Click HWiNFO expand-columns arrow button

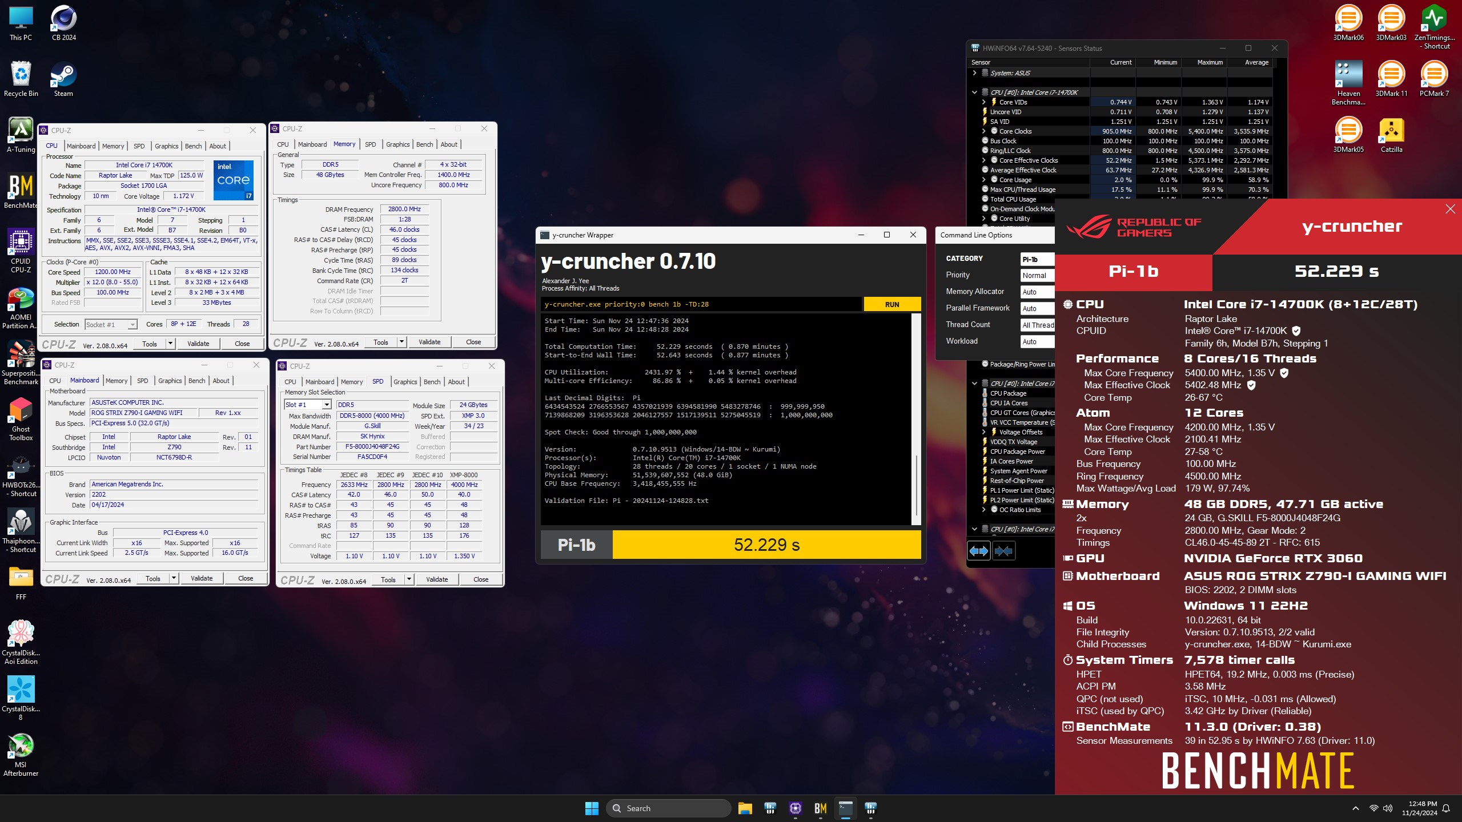click(x=979, y=551)
